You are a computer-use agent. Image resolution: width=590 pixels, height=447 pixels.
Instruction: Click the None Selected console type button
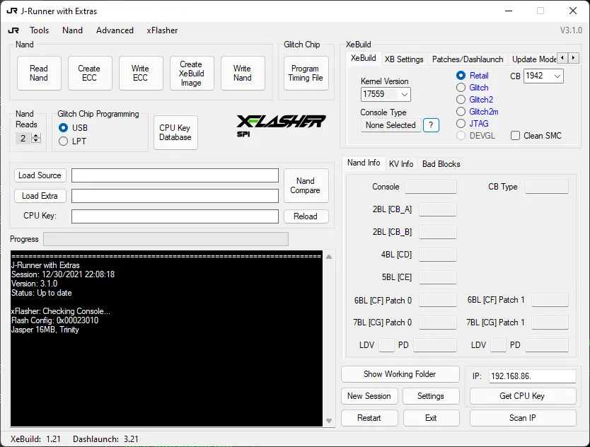[391, 125]
